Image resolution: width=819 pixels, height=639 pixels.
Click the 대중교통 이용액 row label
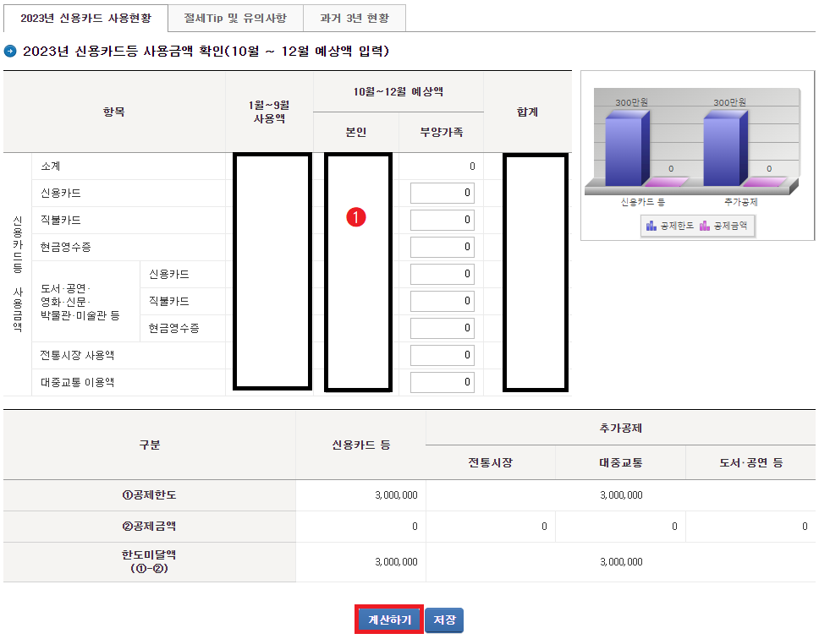coord(77,382)
